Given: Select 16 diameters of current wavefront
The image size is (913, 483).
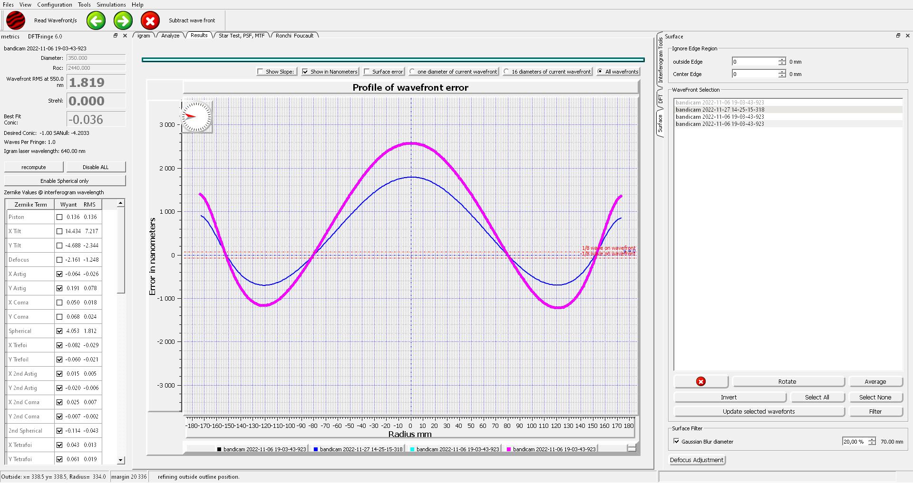Looking at the screenshot, I should pyautogui.click(x=506, y=72).
